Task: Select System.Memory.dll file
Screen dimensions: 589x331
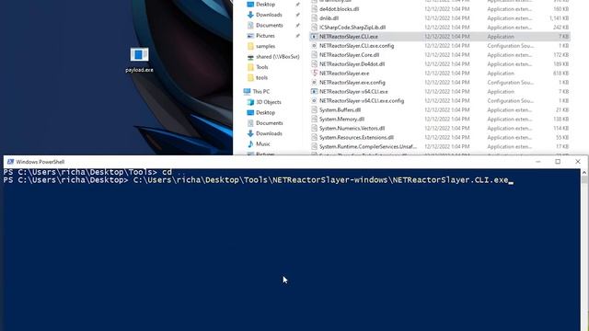Action: (x=341, y=119)
